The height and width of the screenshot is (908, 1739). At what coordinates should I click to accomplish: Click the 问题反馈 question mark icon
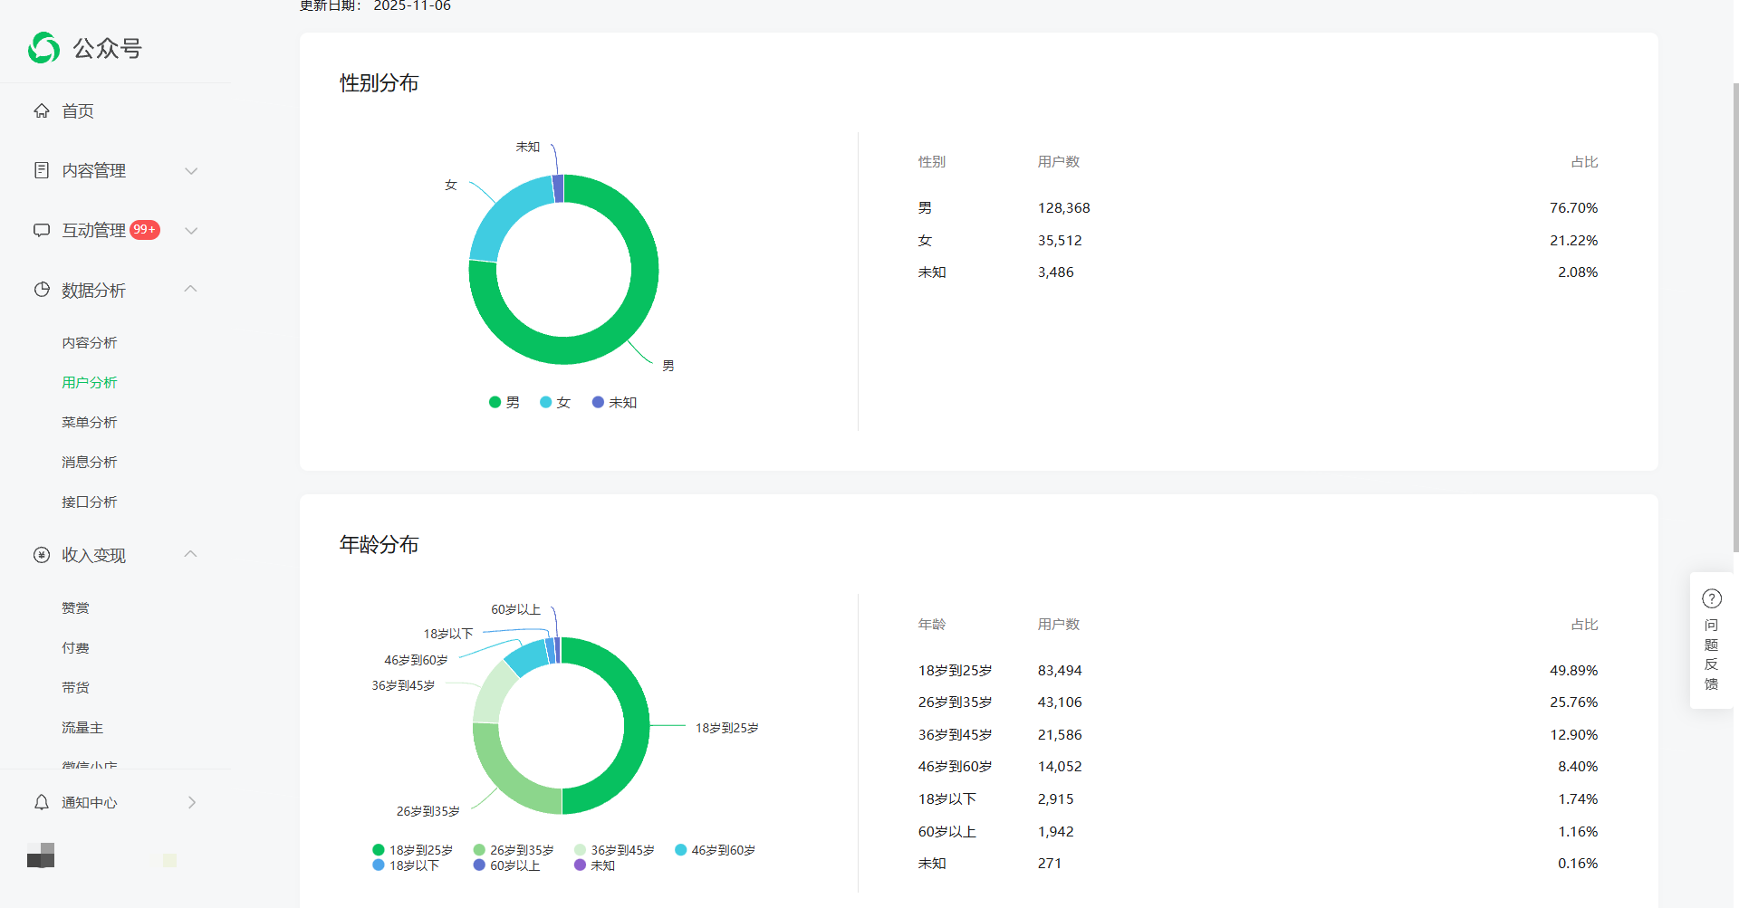(x=1711, y=598)
